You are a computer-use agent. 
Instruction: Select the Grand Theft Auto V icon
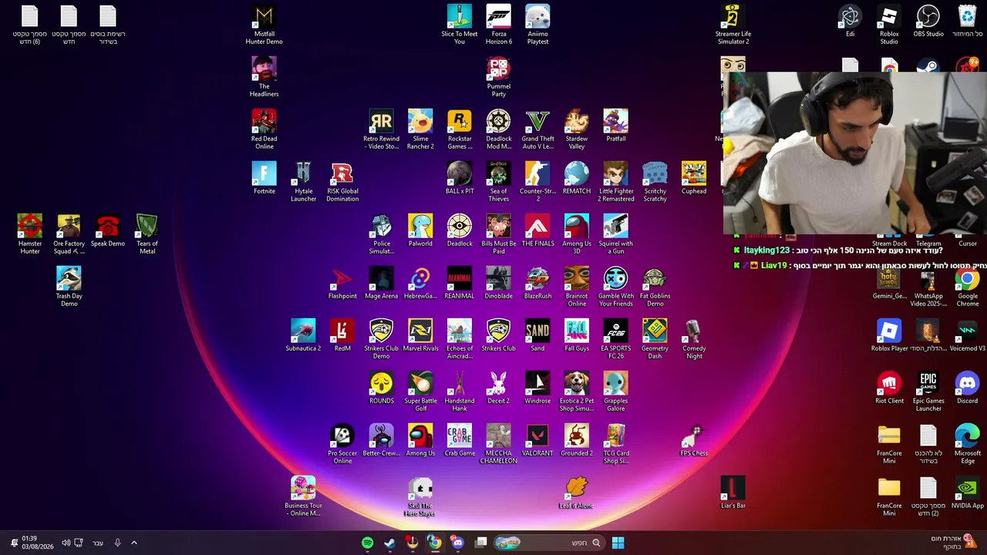(x=537, y=129)
